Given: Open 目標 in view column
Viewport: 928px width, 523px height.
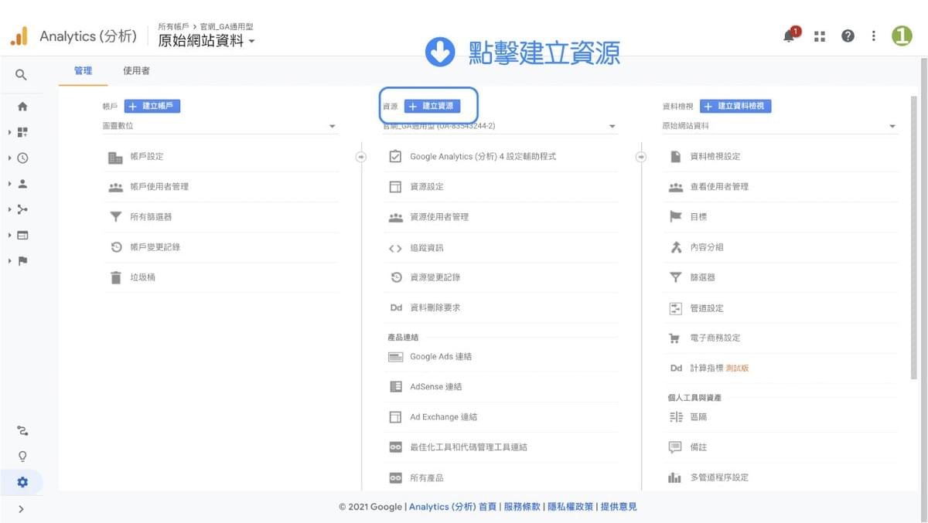Looking at the screenshot, I should (x=781, y=217).
